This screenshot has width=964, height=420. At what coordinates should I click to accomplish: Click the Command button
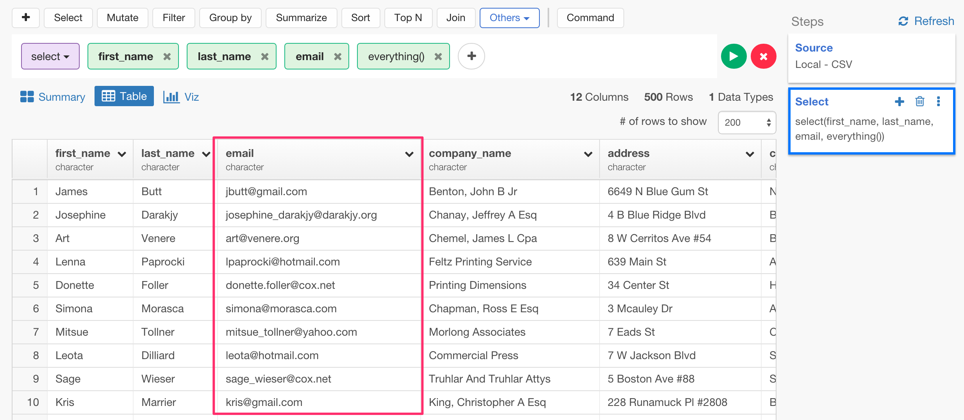coord(590,18)
